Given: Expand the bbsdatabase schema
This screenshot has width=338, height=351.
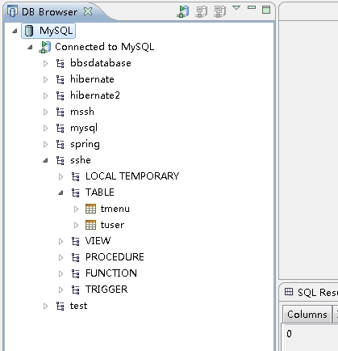Looking at the screenshot, I should 45,63.
